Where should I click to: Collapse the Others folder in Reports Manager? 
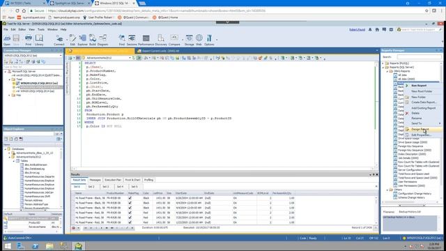coord(387,190)
